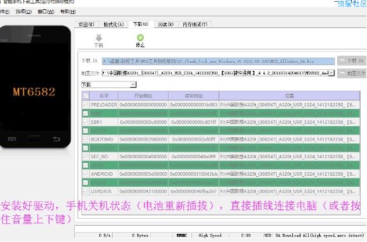Screen dimensions: 367x242
Task: Select the USRDATA name cell
Action: (104, 191)
